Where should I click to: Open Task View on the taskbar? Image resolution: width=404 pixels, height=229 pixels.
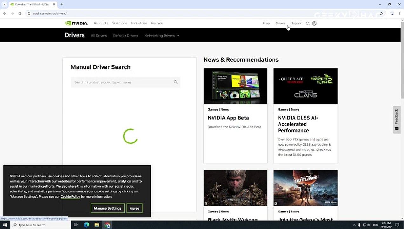tap(76, 225)
